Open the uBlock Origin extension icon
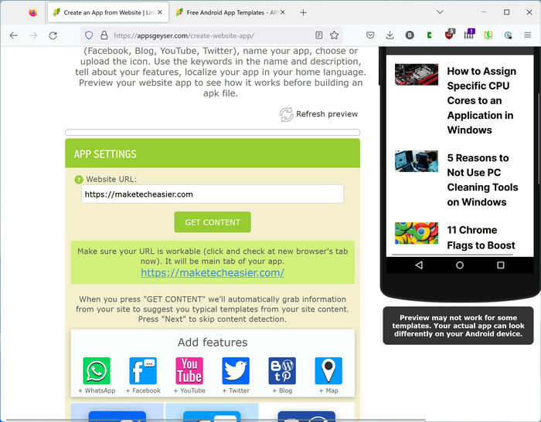This screenshot has height=422, width=541. 450,35
